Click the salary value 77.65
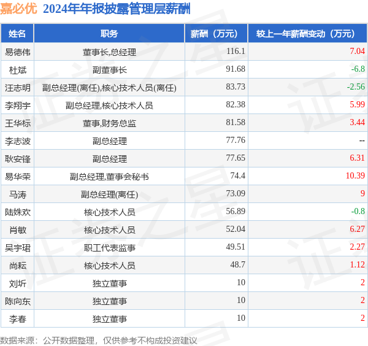Screen dimensions: 368x346 click(x=236, y=158)
